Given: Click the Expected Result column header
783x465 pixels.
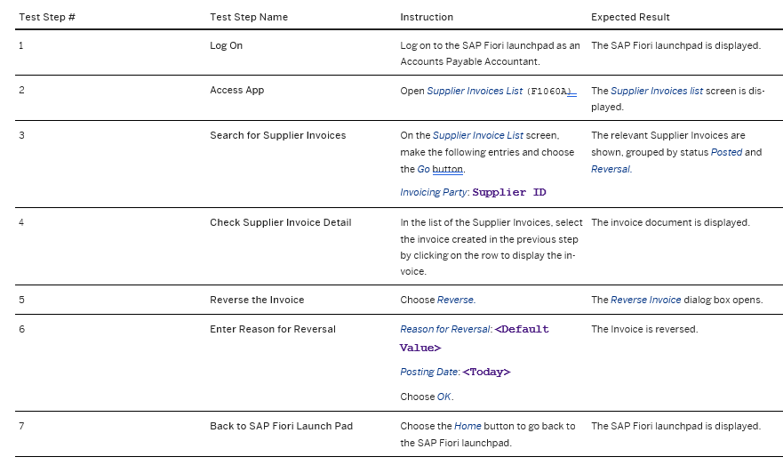Looking at the screenshot, I should [x=630, y=17].
